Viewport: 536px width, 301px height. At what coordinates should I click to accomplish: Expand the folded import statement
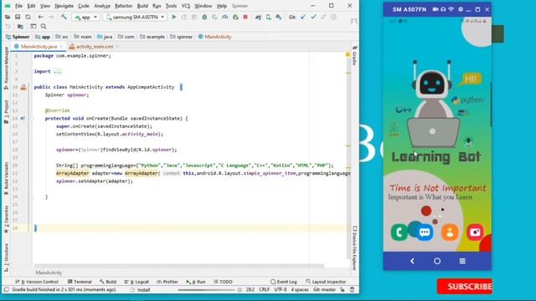click(57, 71)
